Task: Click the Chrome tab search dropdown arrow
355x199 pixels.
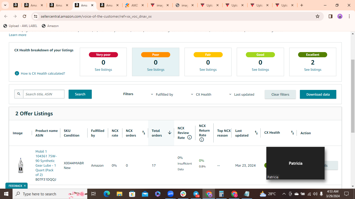Action: click(x=5, y=5)
